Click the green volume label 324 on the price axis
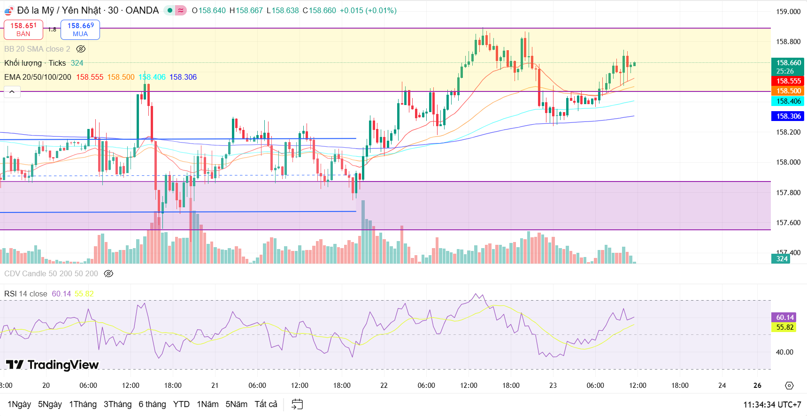The width and height of the screenshot is (807, 416). (781, 259)
